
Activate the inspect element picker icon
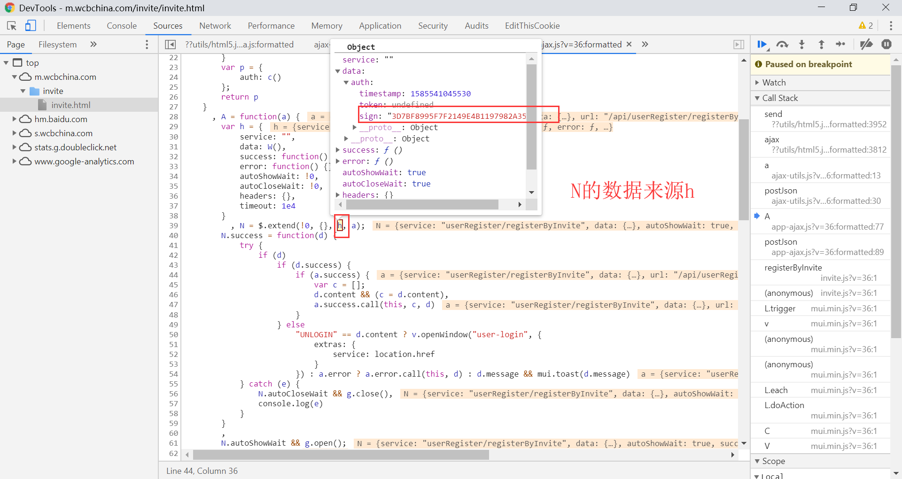tap(12, 26)
